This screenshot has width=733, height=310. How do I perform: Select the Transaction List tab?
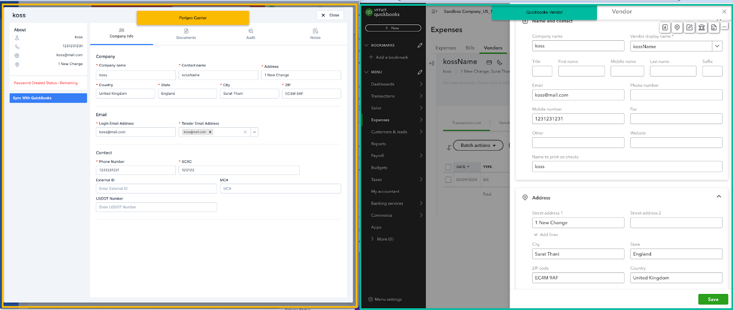coord(466,123)
